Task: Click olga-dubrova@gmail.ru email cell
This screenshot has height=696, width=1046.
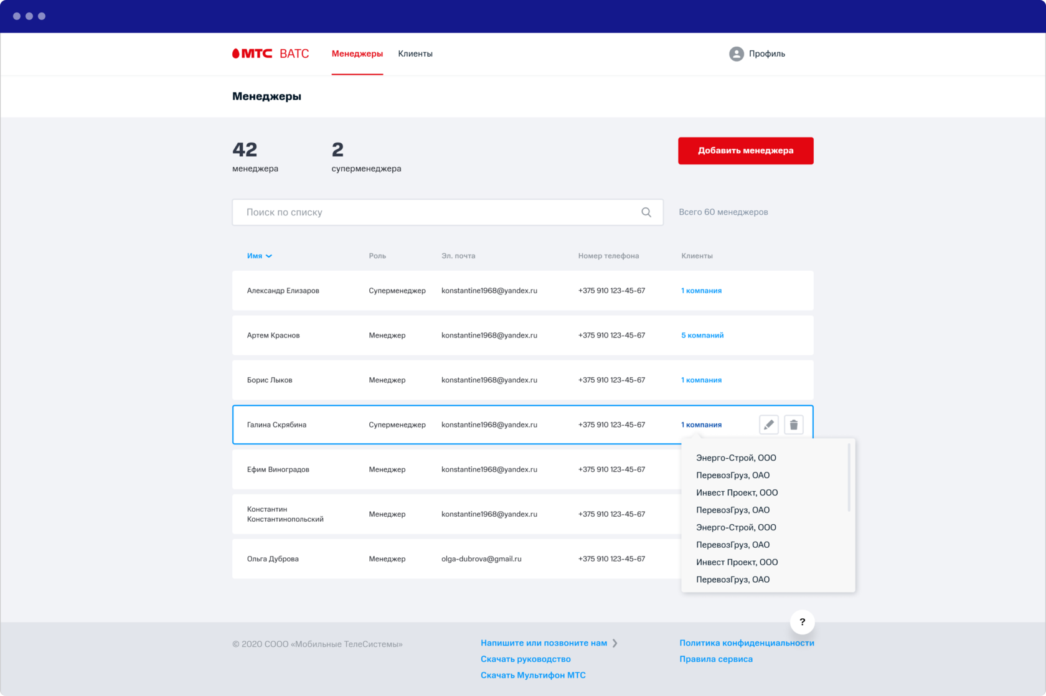Action: click(x=481, y=559)
